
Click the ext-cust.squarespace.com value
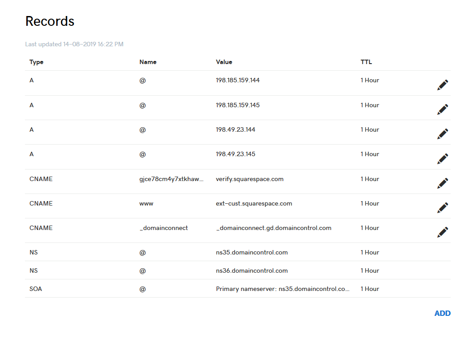coord(254,203)
